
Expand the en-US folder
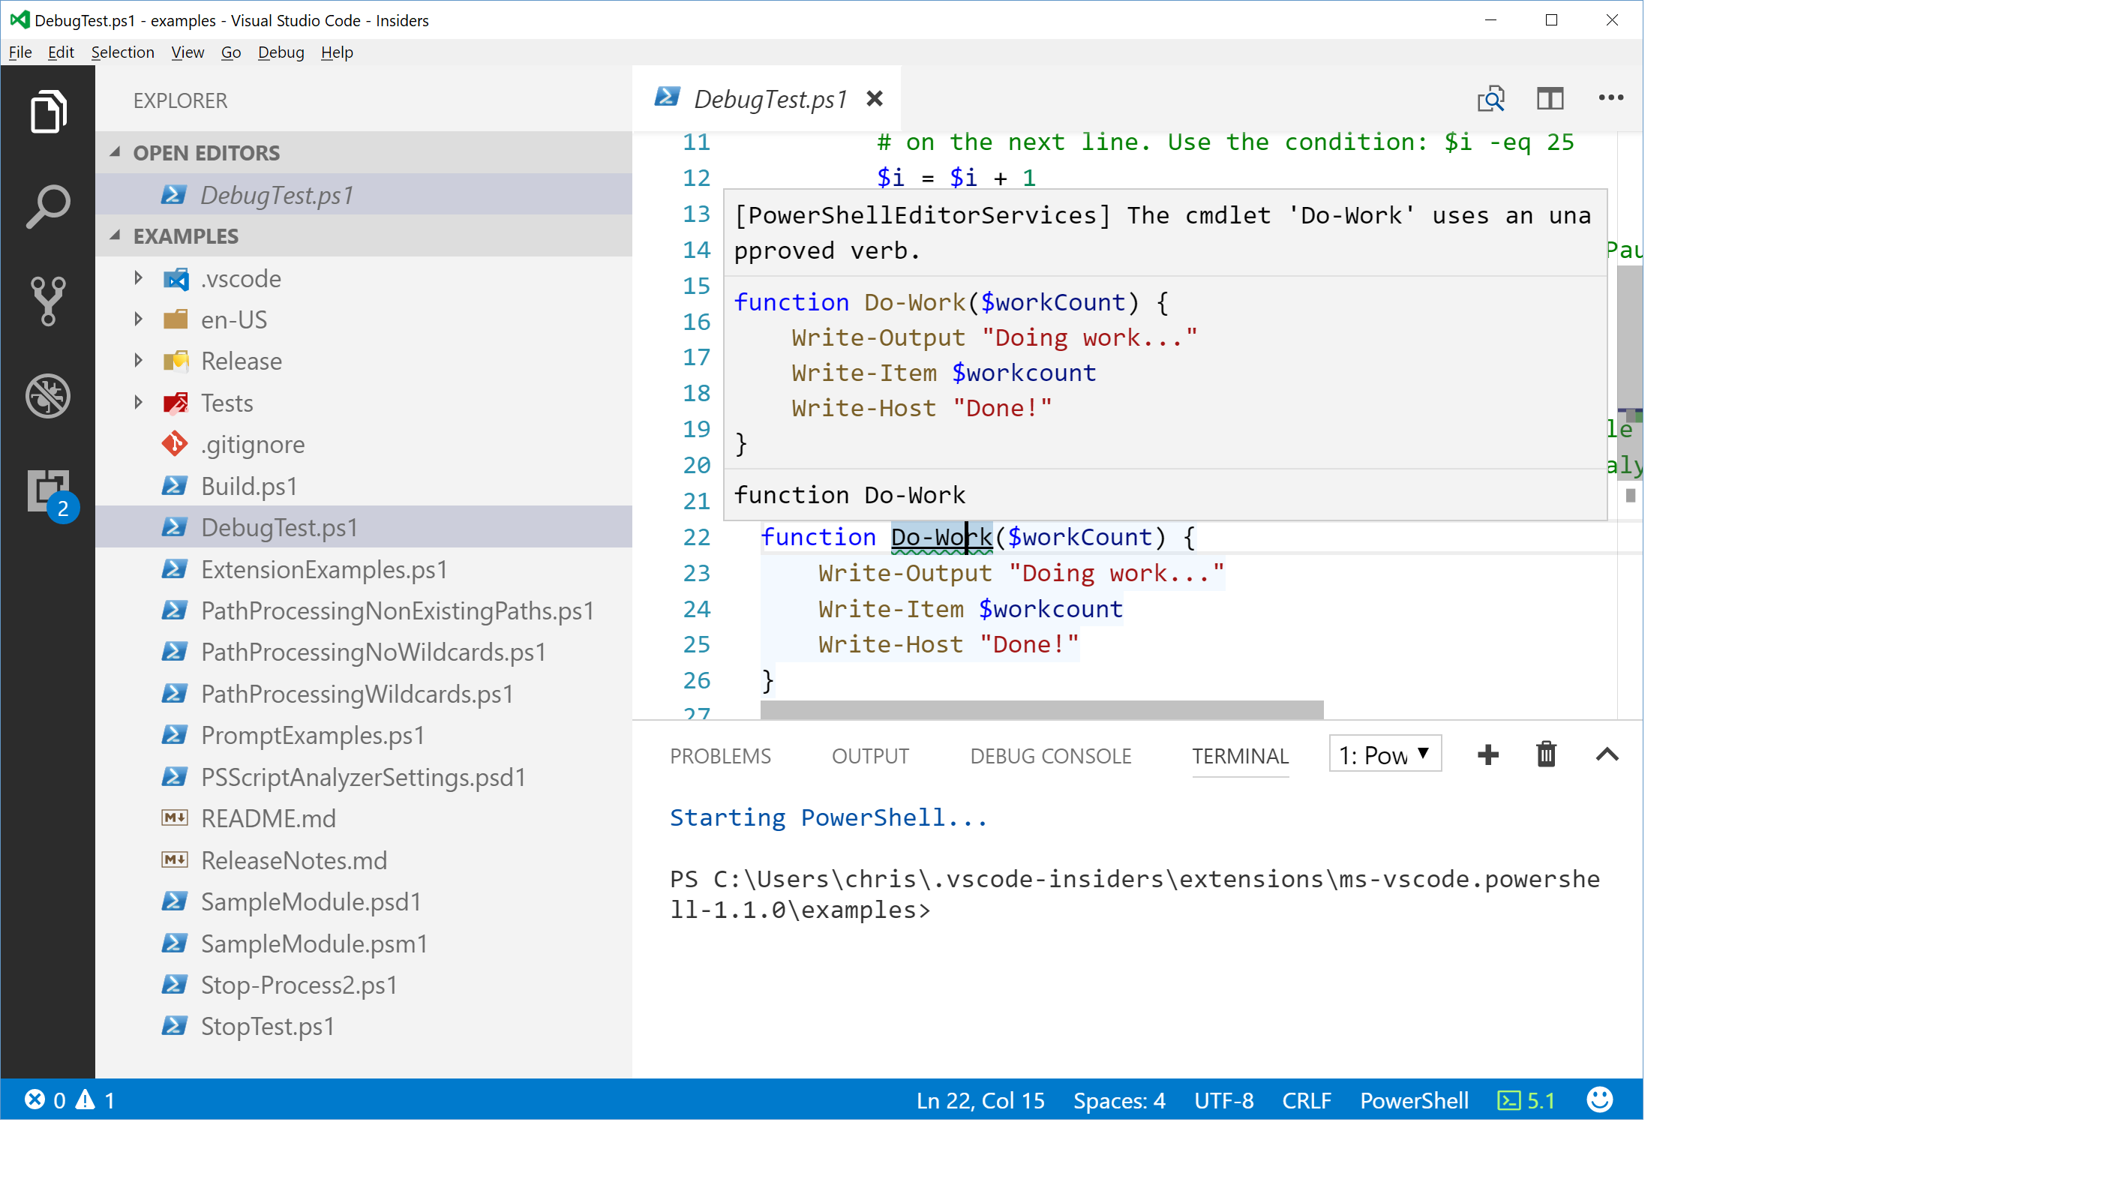138,319
